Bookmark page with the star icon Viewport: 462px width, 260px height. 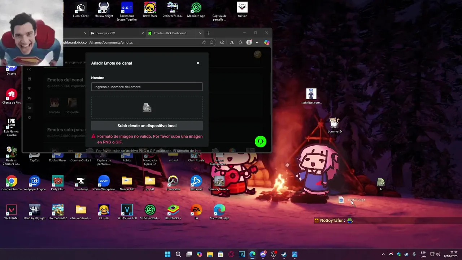tap(212, 42)
